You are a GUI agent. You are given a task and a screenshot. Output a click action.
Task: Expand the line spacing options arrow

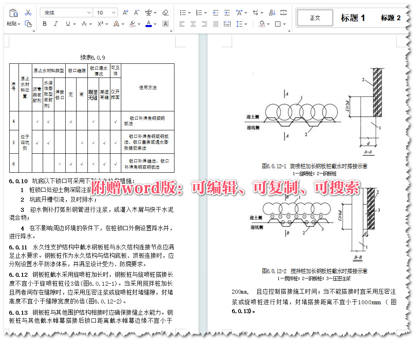[x=246, y=24]
